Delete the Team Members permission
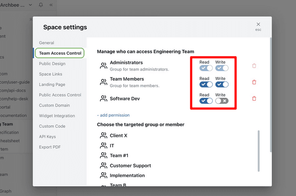 pos(254,82)
